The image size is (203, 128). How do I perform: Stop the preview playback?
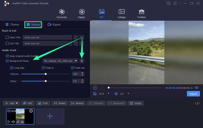tap(102, 88)
